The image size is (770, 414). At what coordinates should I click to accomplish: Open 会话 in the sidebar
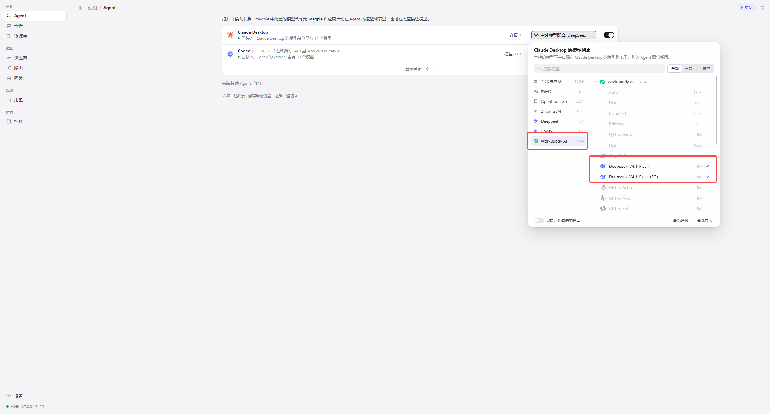35,26
